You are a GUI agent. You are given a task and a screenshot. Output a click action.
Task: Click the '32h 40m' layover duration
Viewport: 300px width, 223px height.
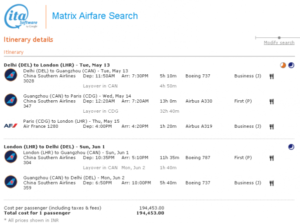(169, 111)
